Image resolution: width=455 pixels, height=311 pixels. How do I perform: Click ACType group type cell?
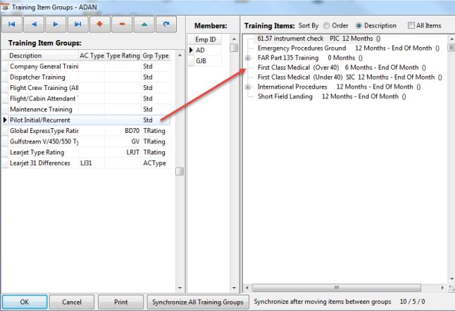pos(156,163)
